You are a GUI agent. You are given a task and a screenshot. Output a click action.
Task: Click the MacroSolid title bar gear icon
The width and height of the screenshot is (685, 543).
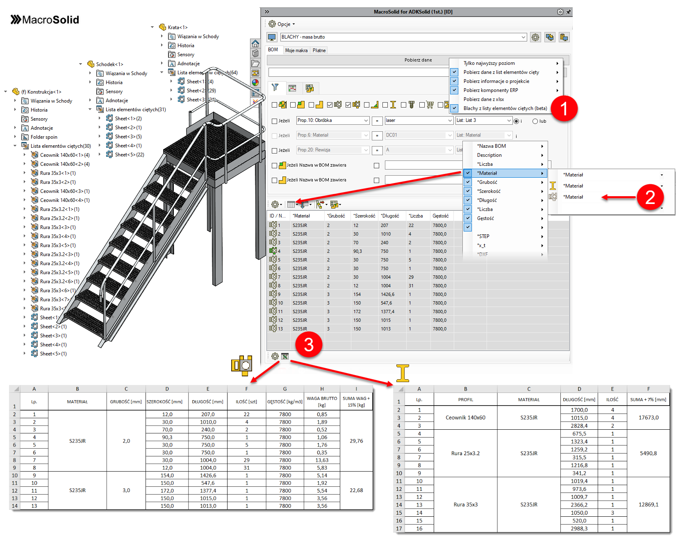coord(560,12)
